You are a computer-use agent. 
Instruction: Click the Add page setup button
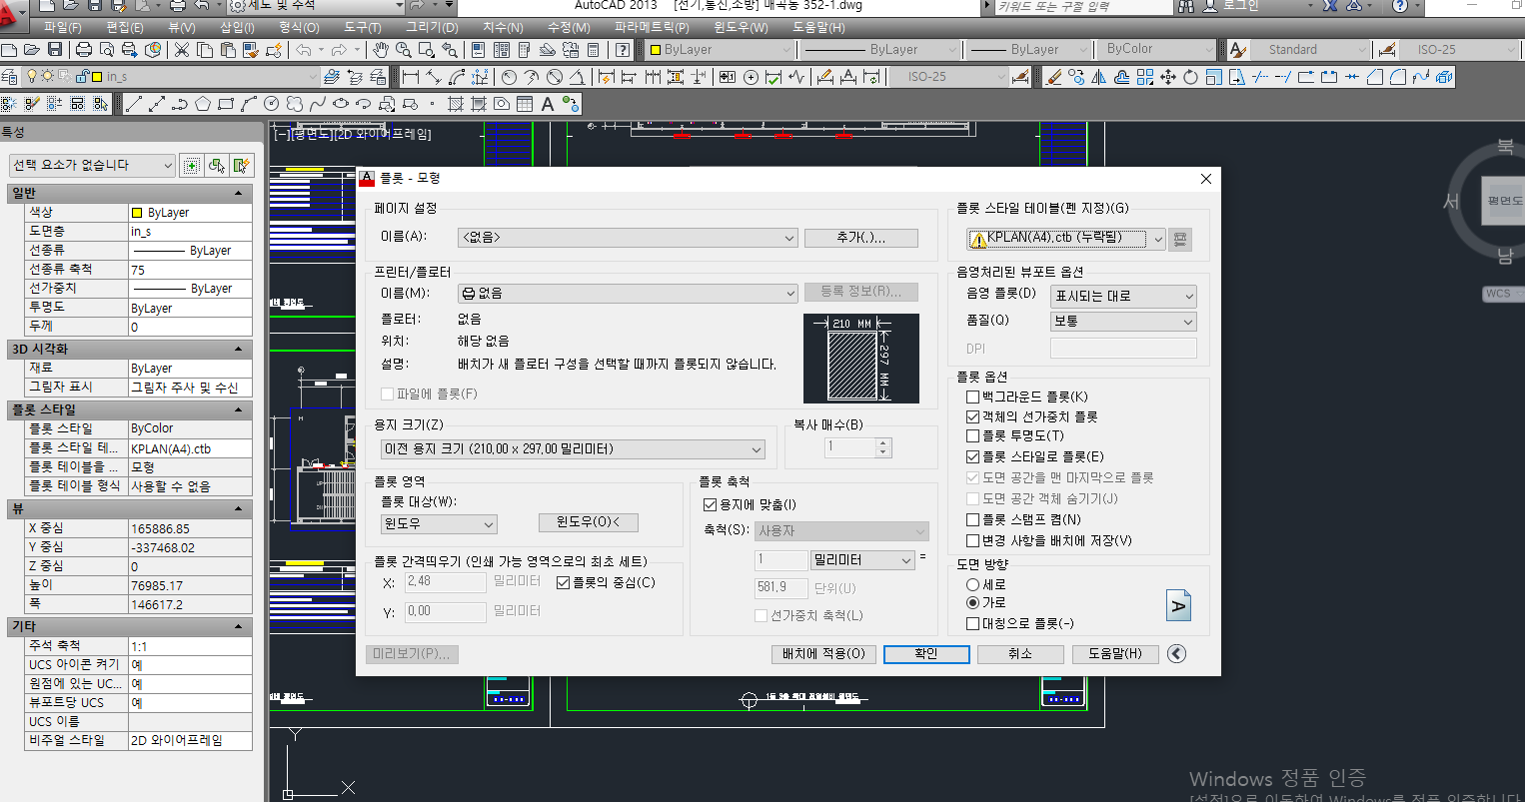pyautogui.click(x=860, y=238)
